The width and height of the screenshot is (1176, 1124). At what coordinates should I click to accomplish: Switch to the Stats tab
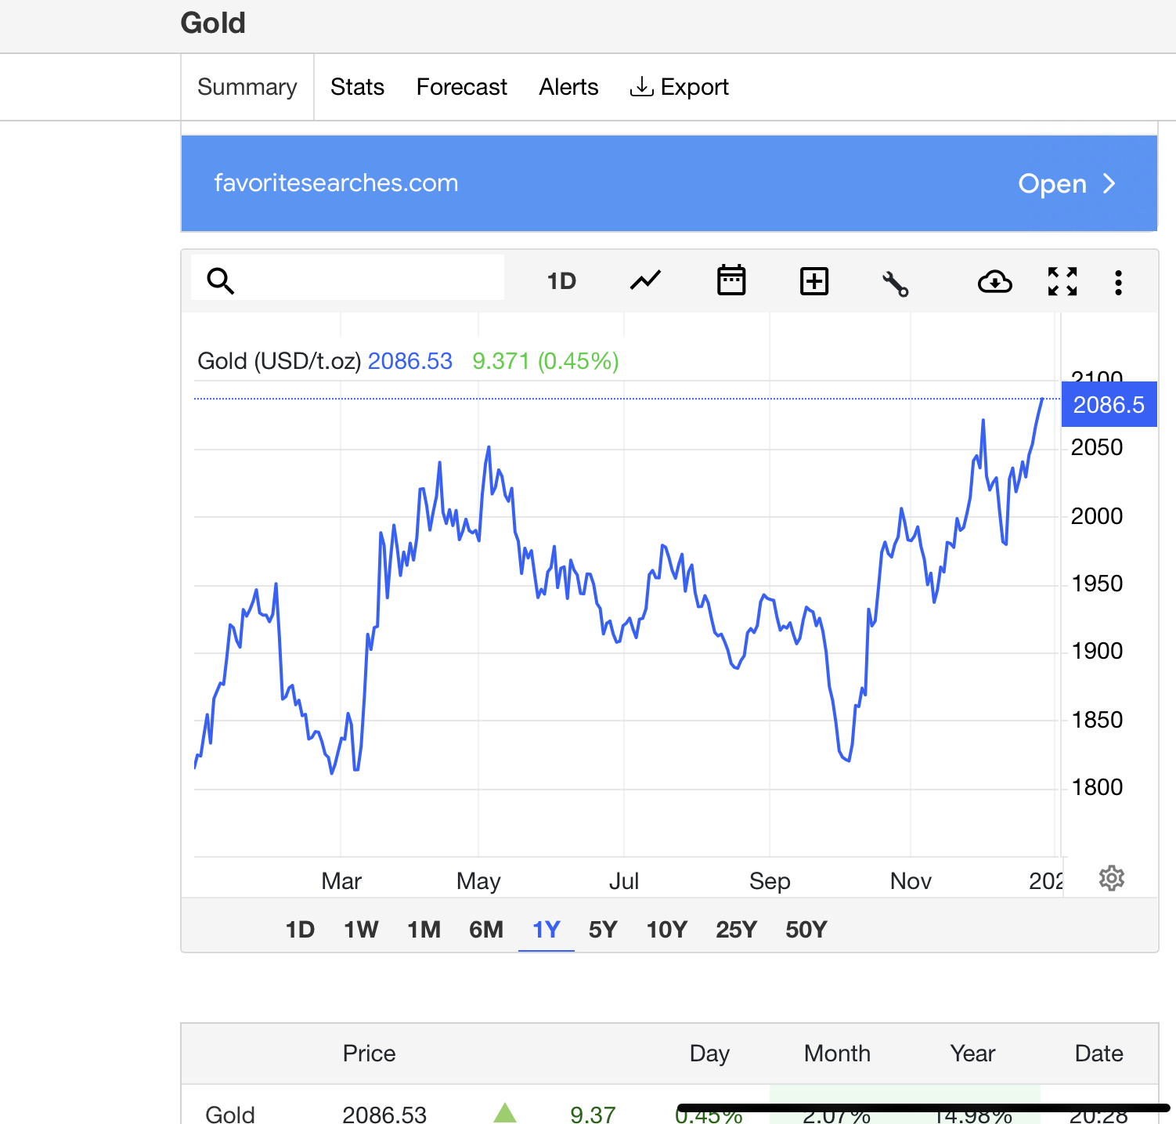coord(357,87)
